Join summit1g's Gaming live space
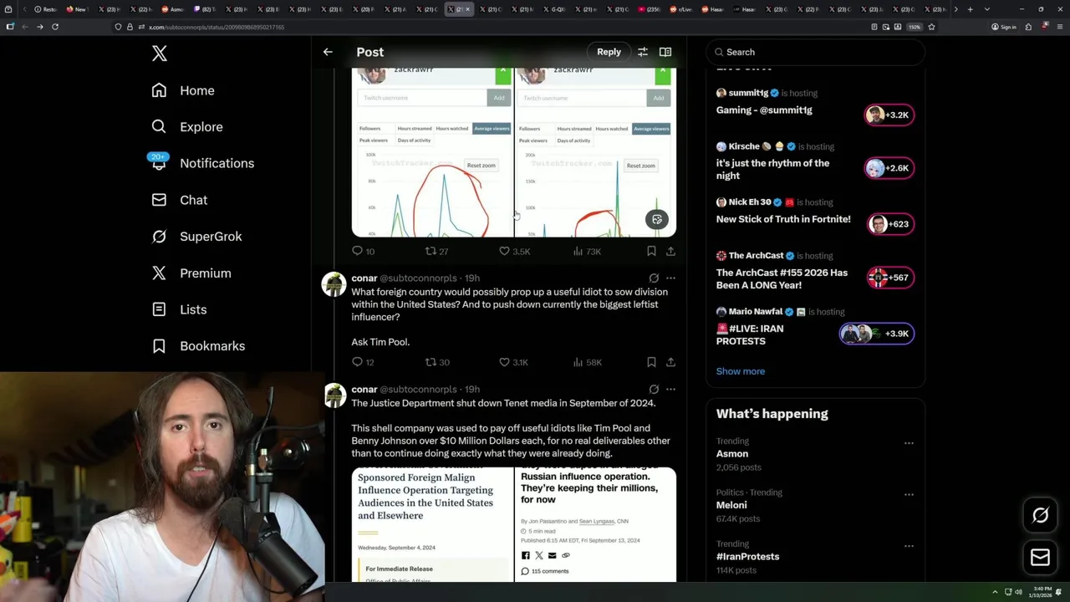Screen dimensions: 1070x602 tap(815, 103)
